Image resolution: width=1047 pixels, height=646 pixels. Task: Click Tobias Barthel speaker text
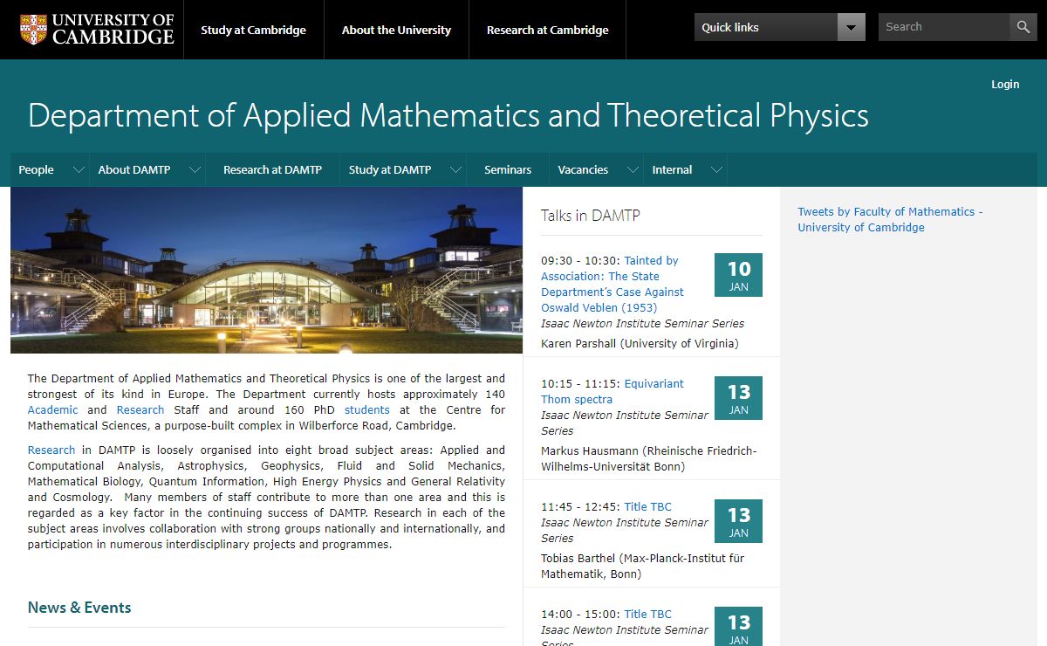click(x=642, y=566)
